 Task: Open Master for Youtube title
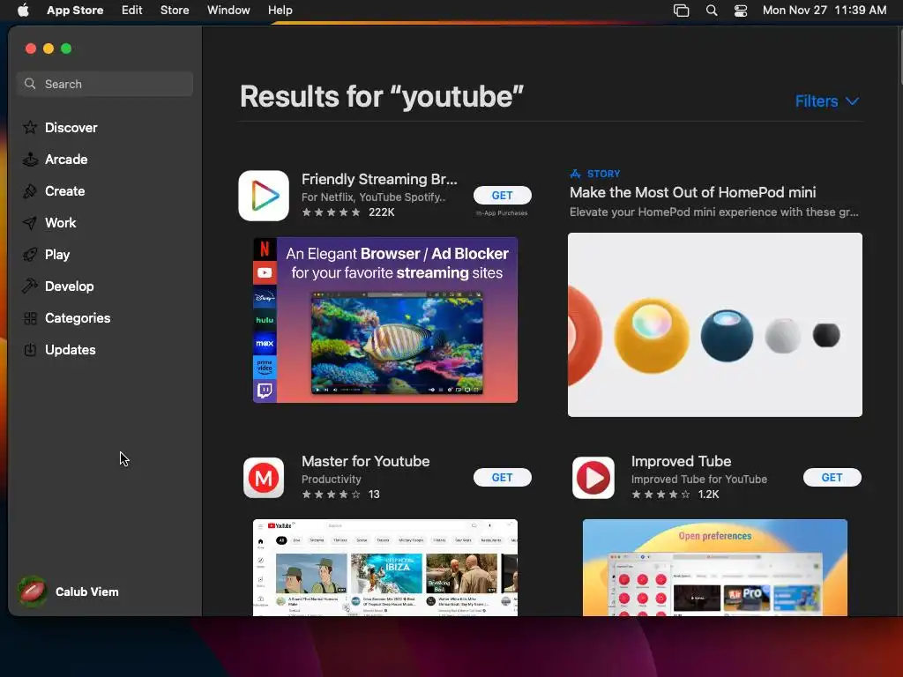click(366, 462)
